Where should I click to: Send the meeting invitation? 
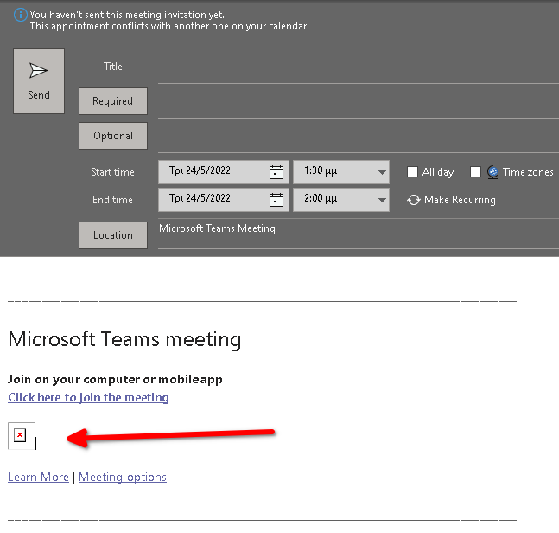click(x=39, y=81)
